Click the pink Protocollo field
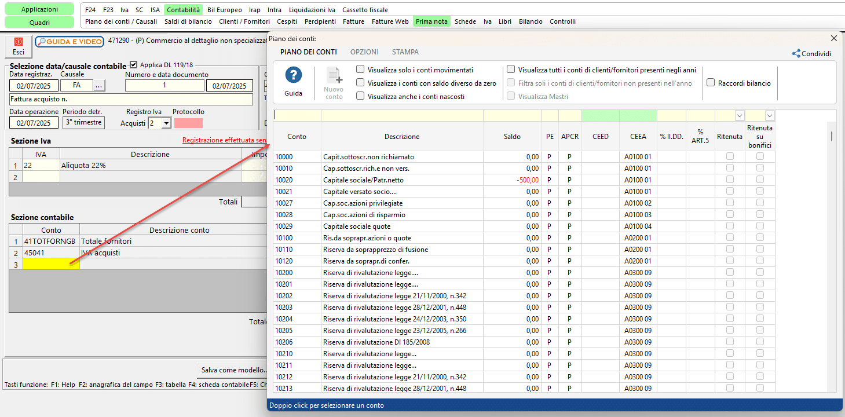 188,123
